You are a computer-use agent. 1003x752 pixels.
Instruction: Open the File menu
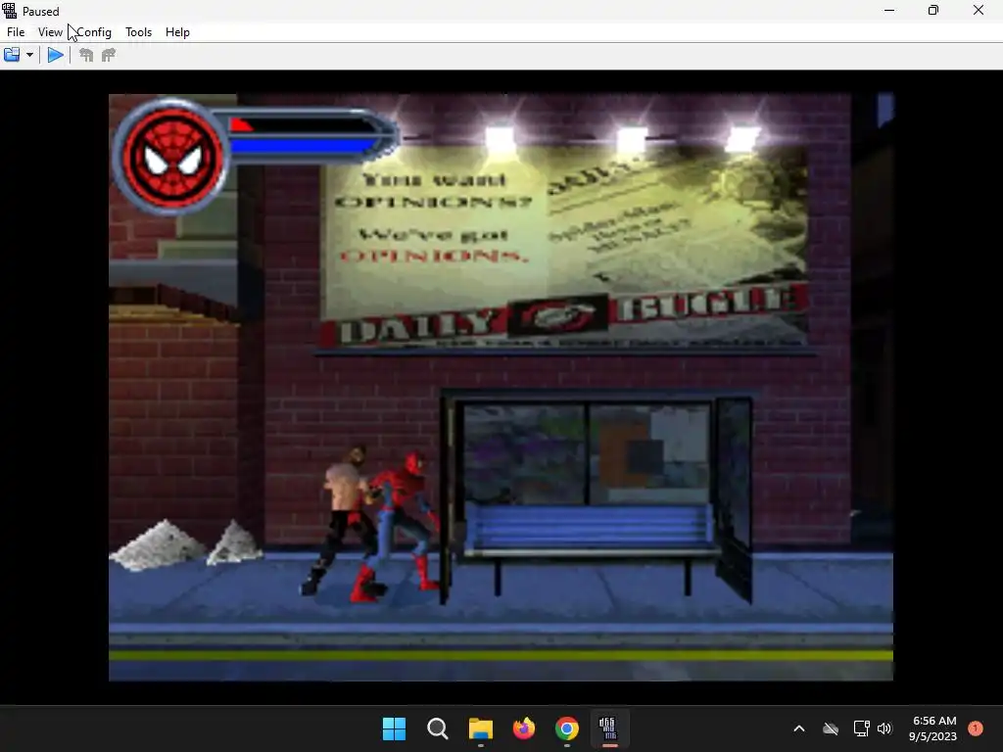[16, 32]
